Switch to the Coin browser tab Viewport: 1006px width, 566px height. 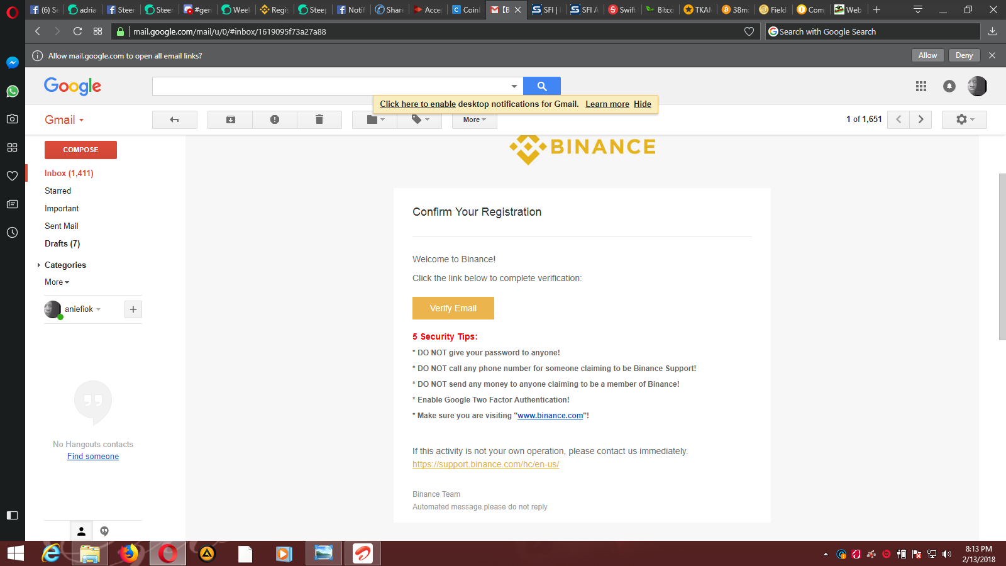pyautogui.click(x=467, y=9)
